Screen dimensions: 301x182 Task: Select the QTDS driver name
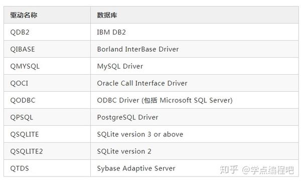click(20, 168)
